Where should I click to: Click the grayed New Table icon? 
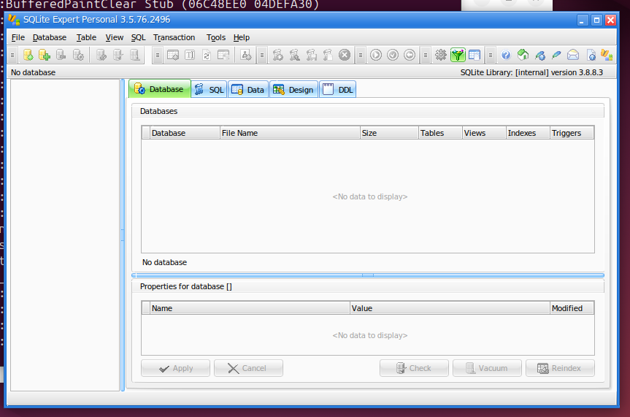pyautogui.click(x=173, y=55)
